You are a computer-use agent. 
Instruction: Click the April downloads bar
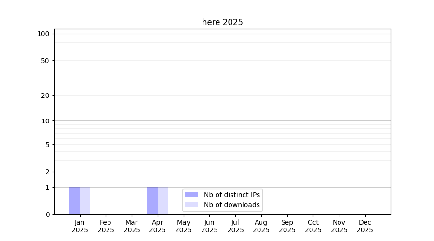(163, 201)
